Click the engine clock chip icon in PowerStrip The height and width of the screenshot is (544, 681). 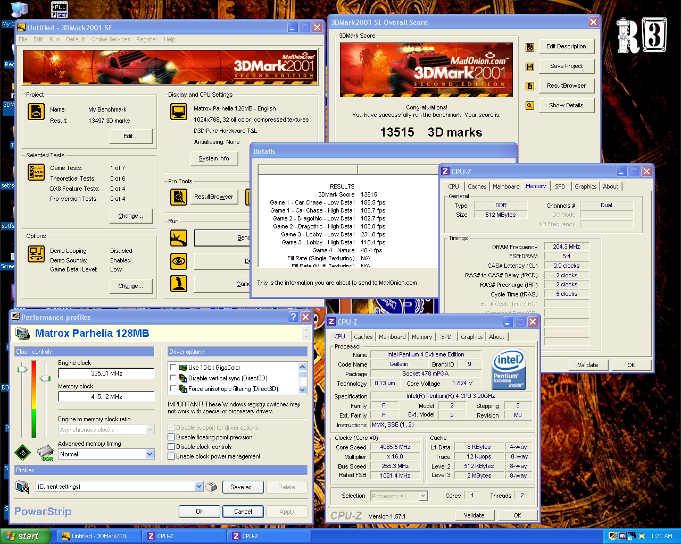tap(22, 453)
